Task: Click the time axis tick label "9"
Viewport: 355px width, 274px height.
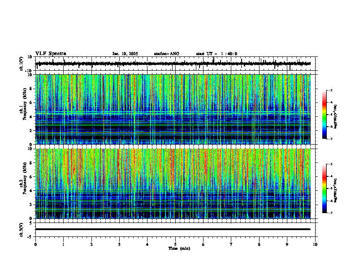Action: (x=287, y=244)
